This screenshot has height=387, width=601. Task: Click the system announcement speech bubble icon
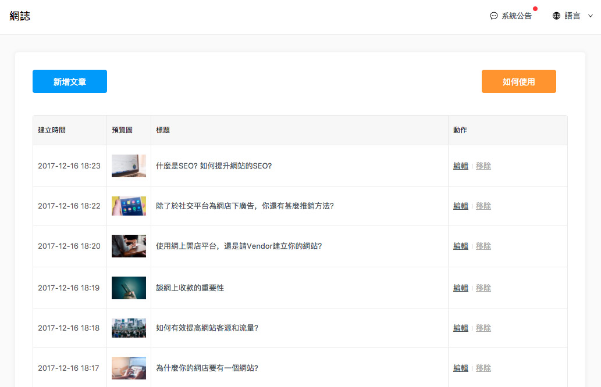[x=494, y=16]
